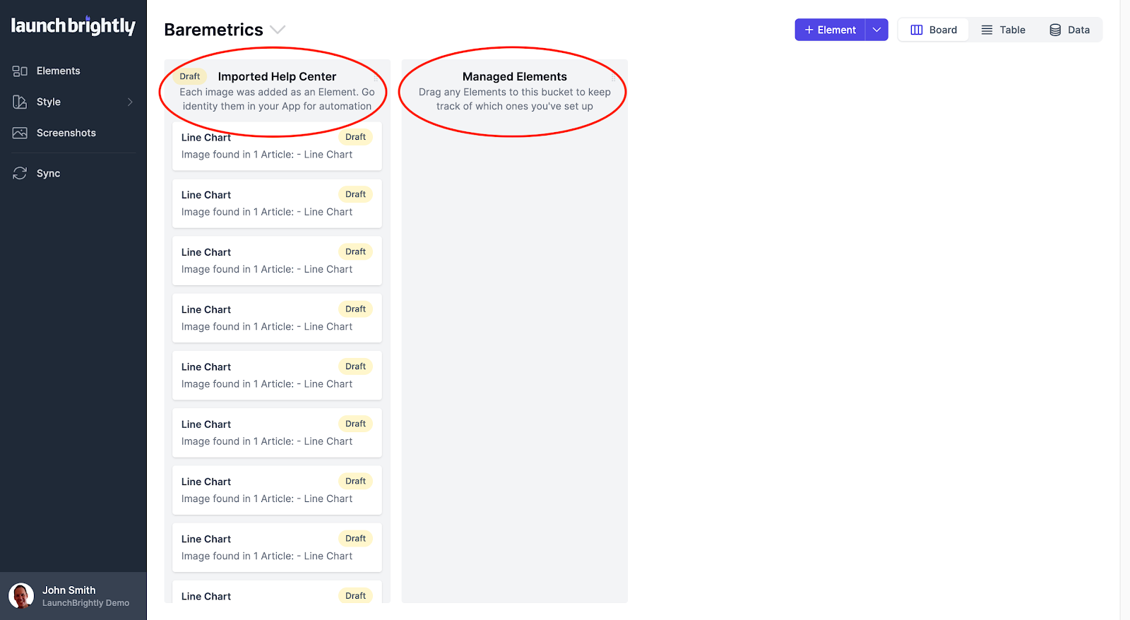Click the Data database icon
1130x620 pixels.
pos(1055,30)
